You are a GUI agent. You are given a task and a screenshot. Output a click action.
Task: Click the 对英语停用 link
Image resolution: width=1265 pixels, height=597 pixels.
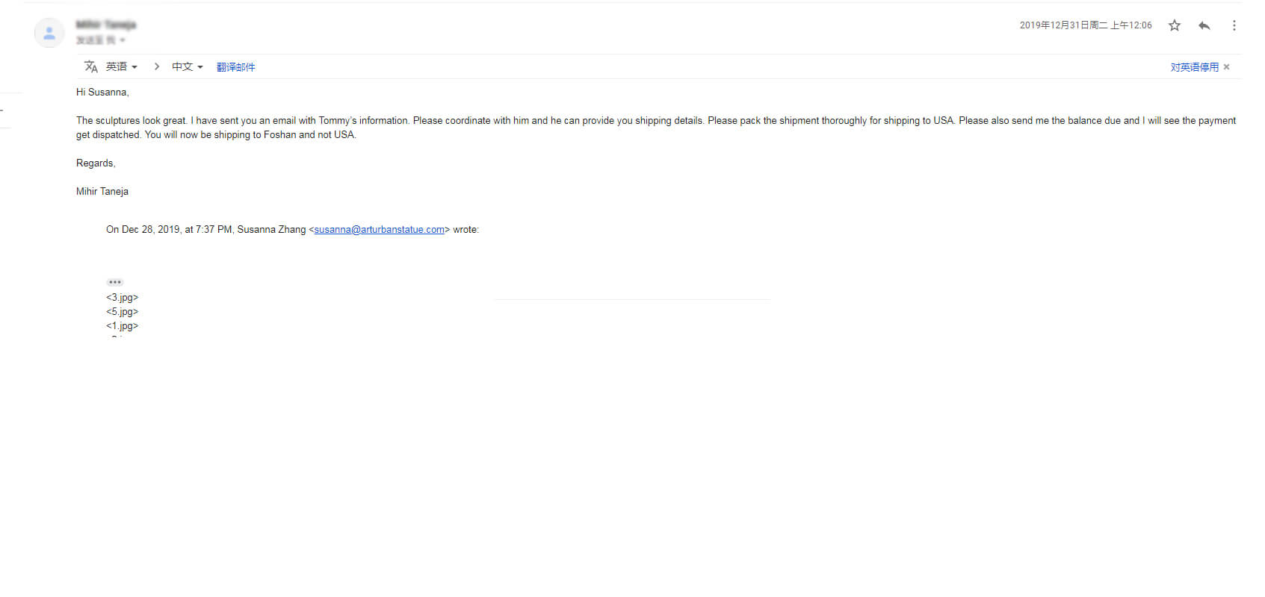click(1194, 67)
